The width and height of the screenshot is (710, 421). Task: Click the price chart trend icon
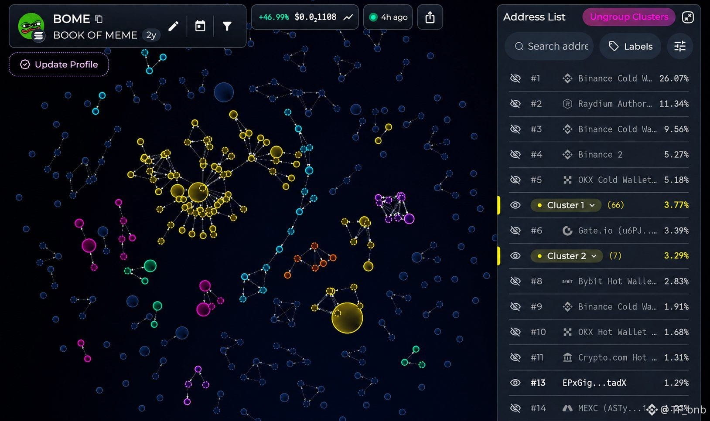click(348, 17)
